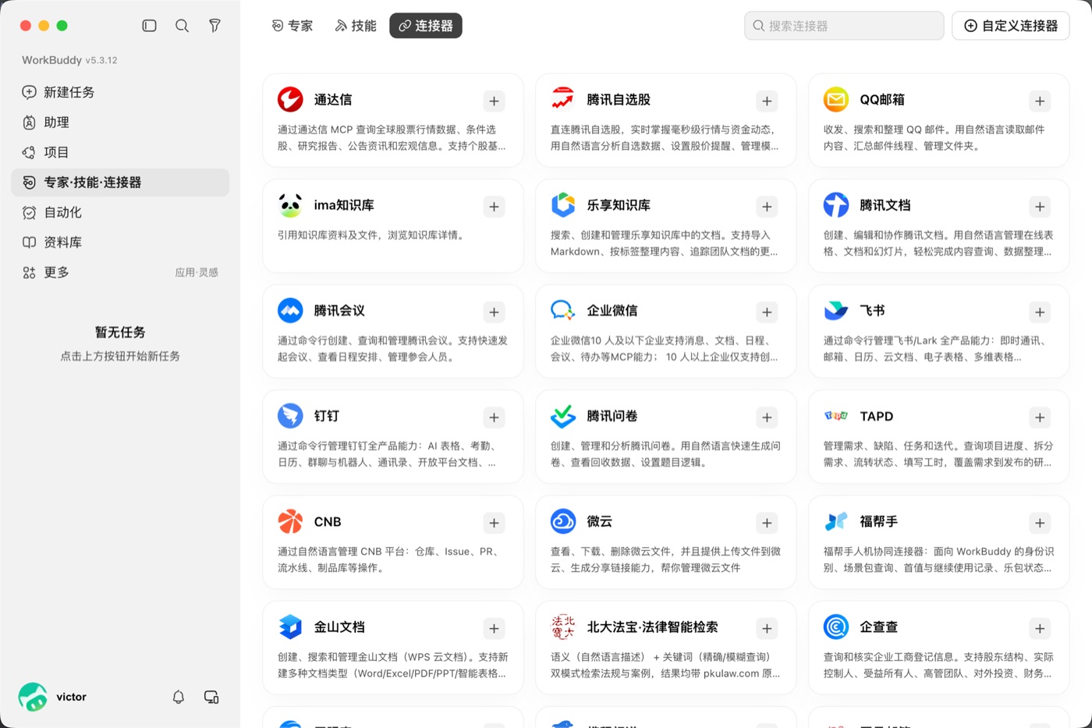Screen dimensions: 1092x728
Task: Switch to the 专家 tab
Action: (292, 26)
